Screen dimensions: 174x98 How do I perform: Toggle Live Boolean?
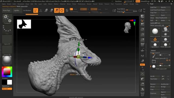[x=27, y=10]
